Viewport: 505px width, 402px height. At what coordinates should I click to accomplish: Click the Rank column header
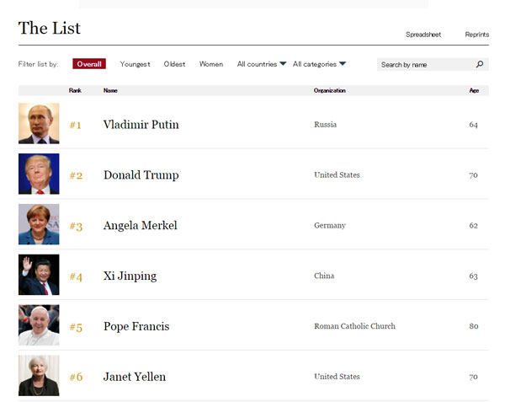click(76, 90)
